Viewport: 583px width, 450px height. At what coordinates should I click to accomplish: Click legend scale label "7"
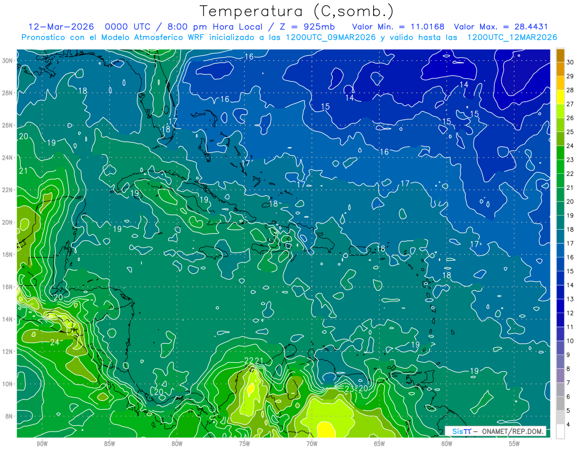tap(568, 383)
